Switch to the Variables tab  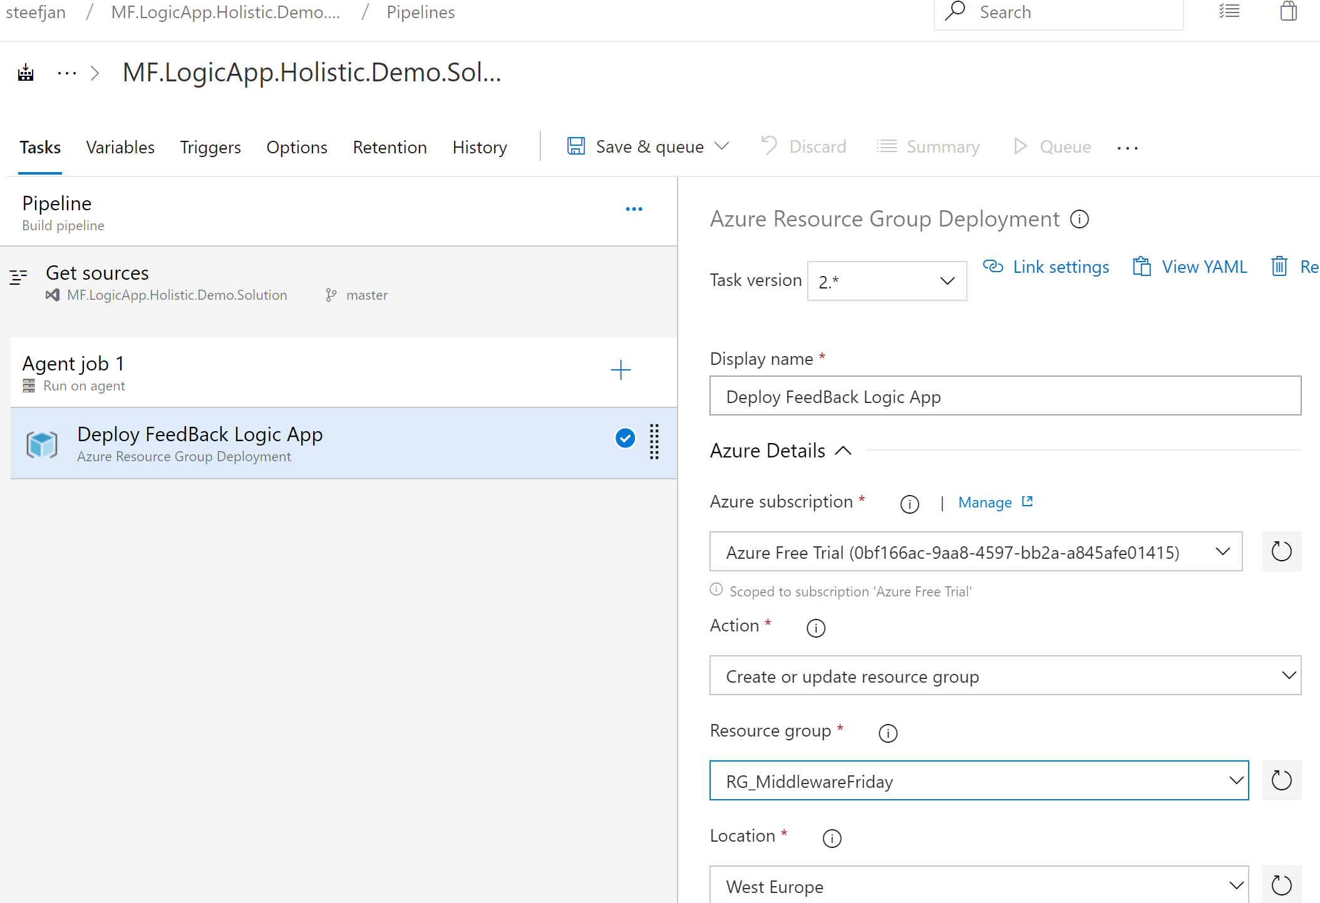[x=120, y=147]
